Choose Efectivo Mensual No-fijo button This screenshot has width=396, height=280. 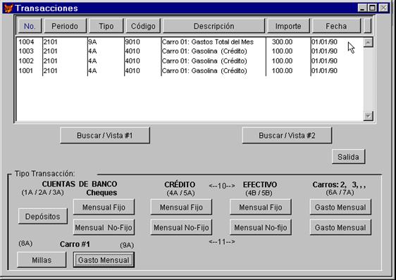261,227
